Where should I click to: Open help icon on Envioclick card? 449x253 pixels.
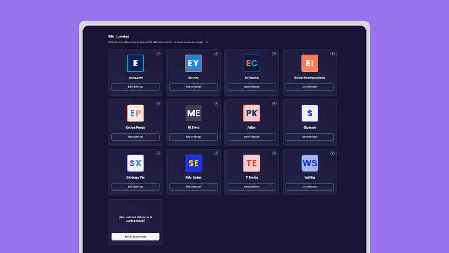coord(274,54)
